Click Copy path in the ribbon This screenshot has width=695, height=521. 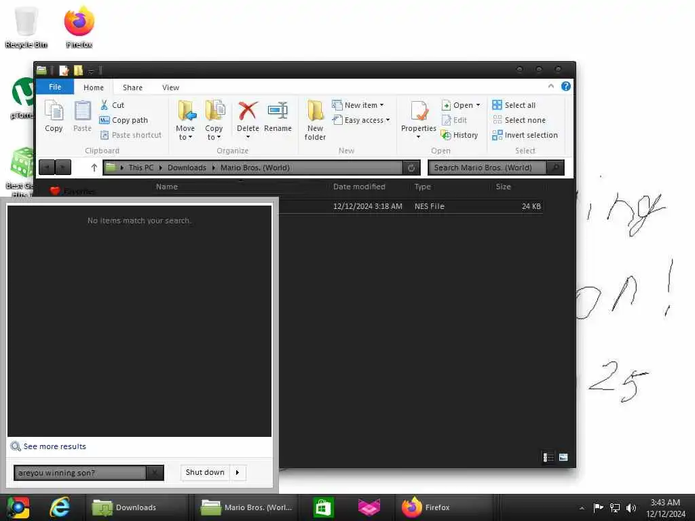[124, 120]
